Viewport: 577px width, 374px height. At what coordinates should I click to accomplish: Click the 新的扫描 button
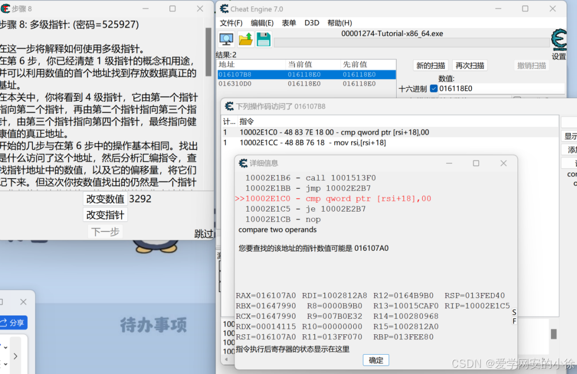tap(431, 65)
